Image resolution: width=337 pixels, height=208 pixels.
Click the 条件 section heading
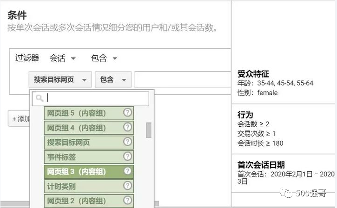coord(17,15)
